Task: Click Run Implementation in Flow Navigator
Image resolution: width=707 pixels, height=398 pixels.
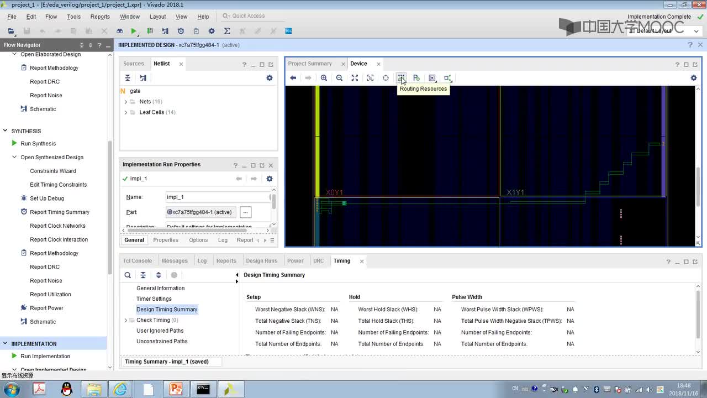Action: tap(45, 357)
